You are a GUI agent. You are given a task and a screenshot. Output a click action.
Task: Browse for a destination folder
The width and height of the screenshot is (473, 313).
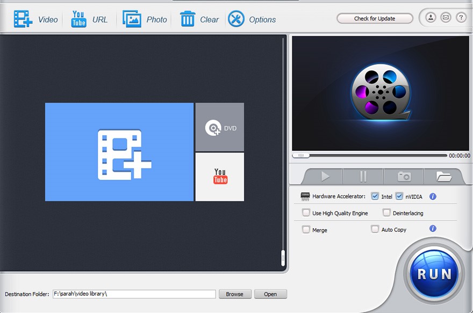click(x=235, y=294)
